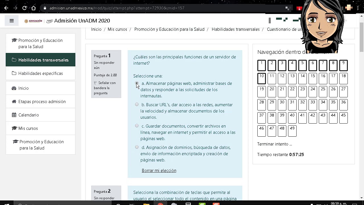Screen dimensions: 364x205
Task: Clear selection with Borrar mi elección
Action: (x=159, y=171)
